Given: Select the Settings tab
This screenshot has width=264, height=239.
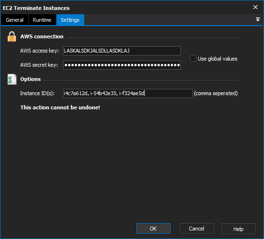Looking at the screenshot, I should (x=70, y=20).
